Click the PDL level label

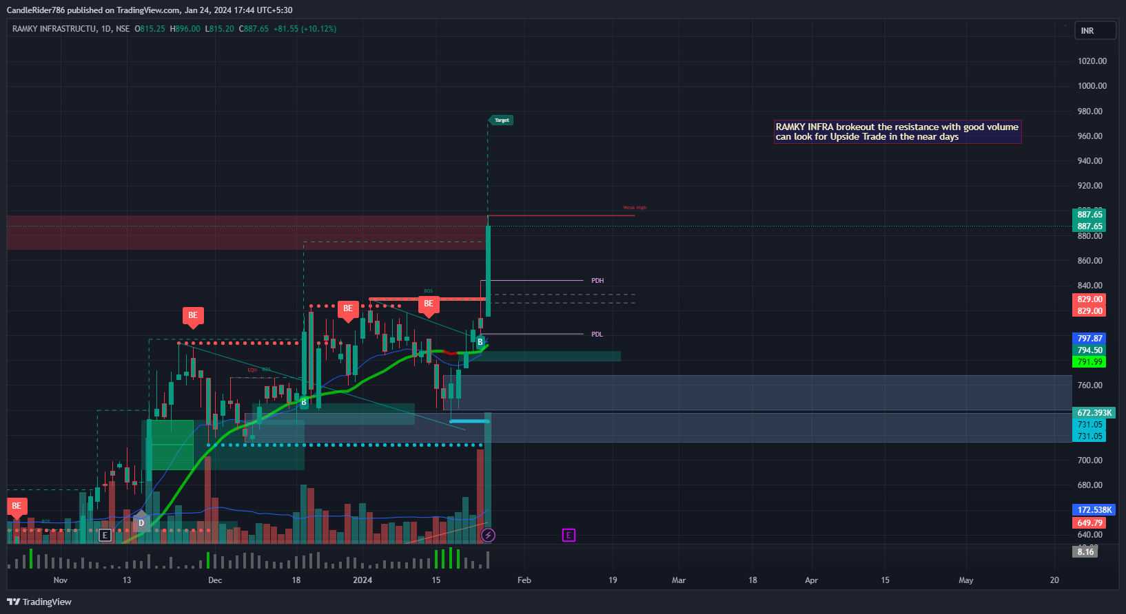(597, 335)
